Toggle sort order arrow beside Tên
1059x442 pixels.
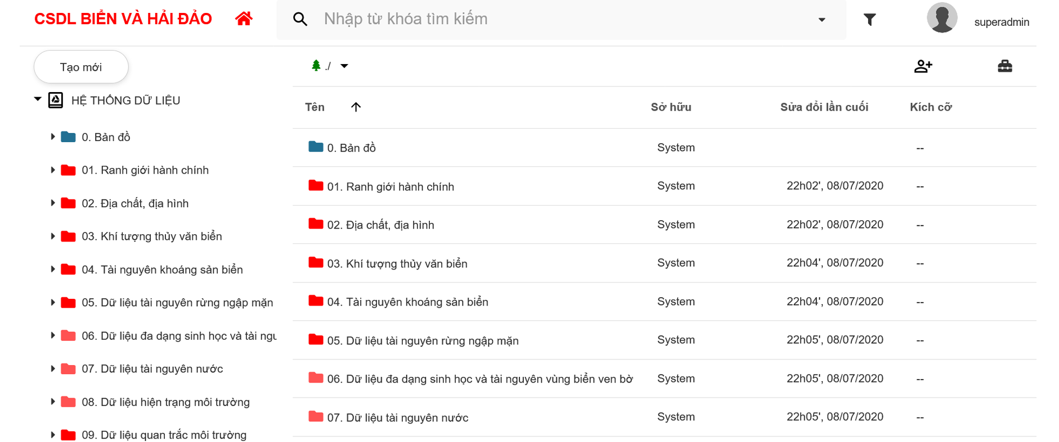(356, 107)
